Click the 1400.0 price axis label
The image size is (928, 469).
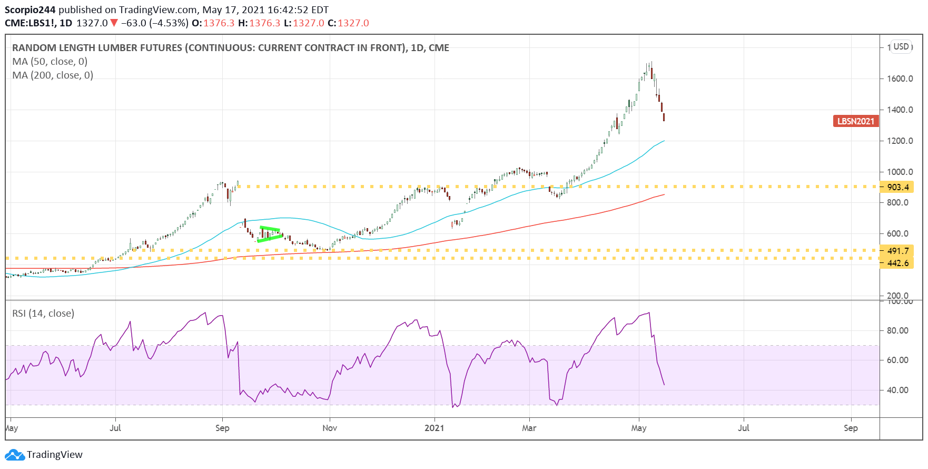tap(900, 110)
